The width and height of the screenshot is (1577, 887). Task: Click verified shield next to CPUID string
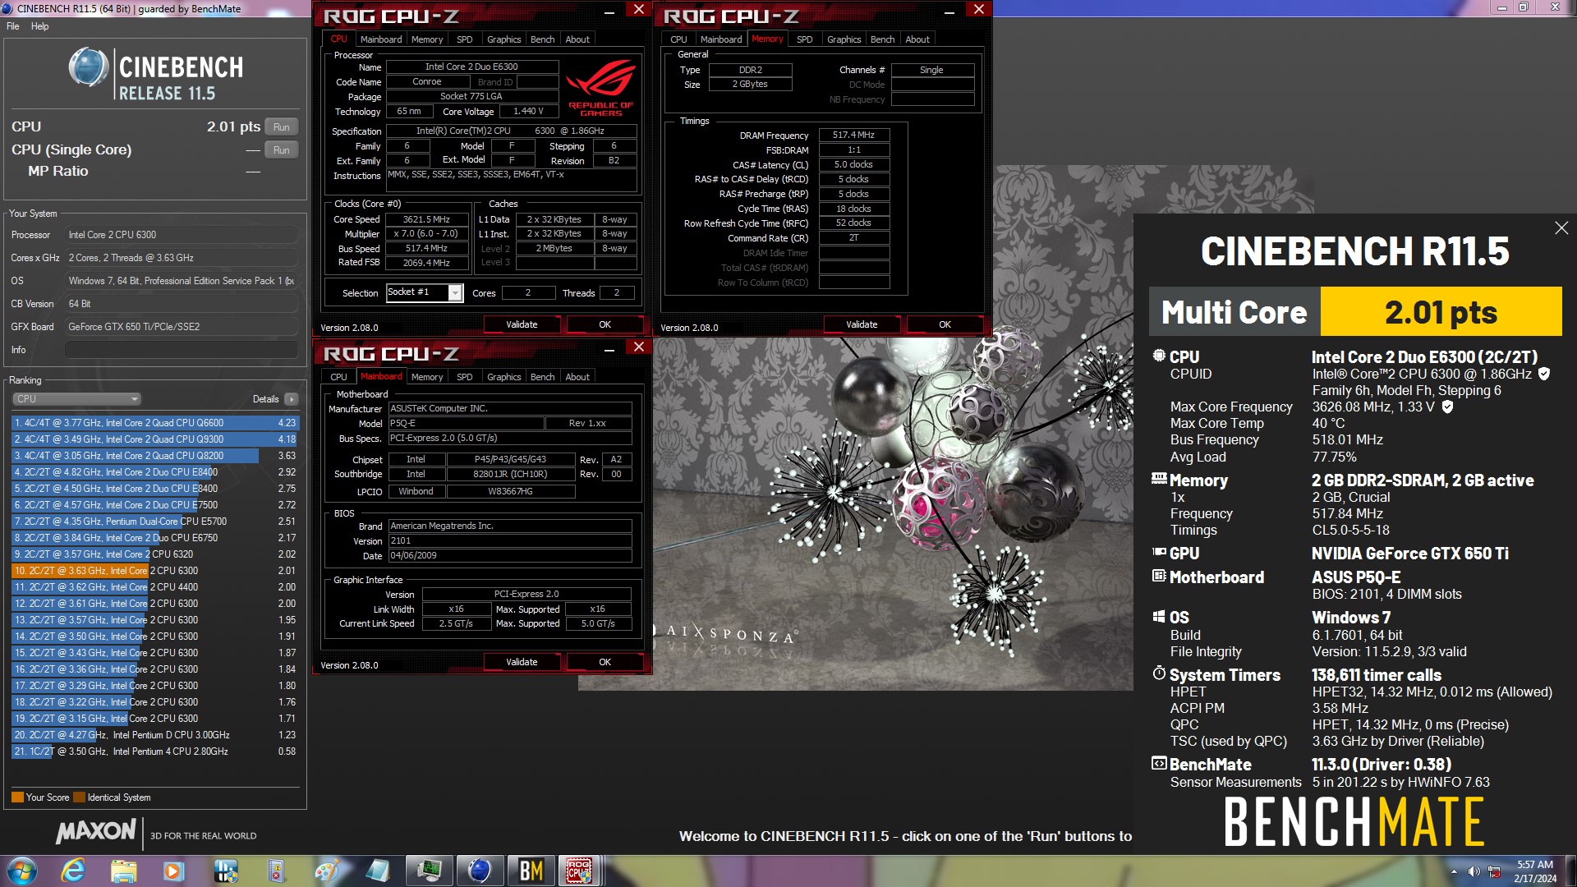[x=1544, y=374]
